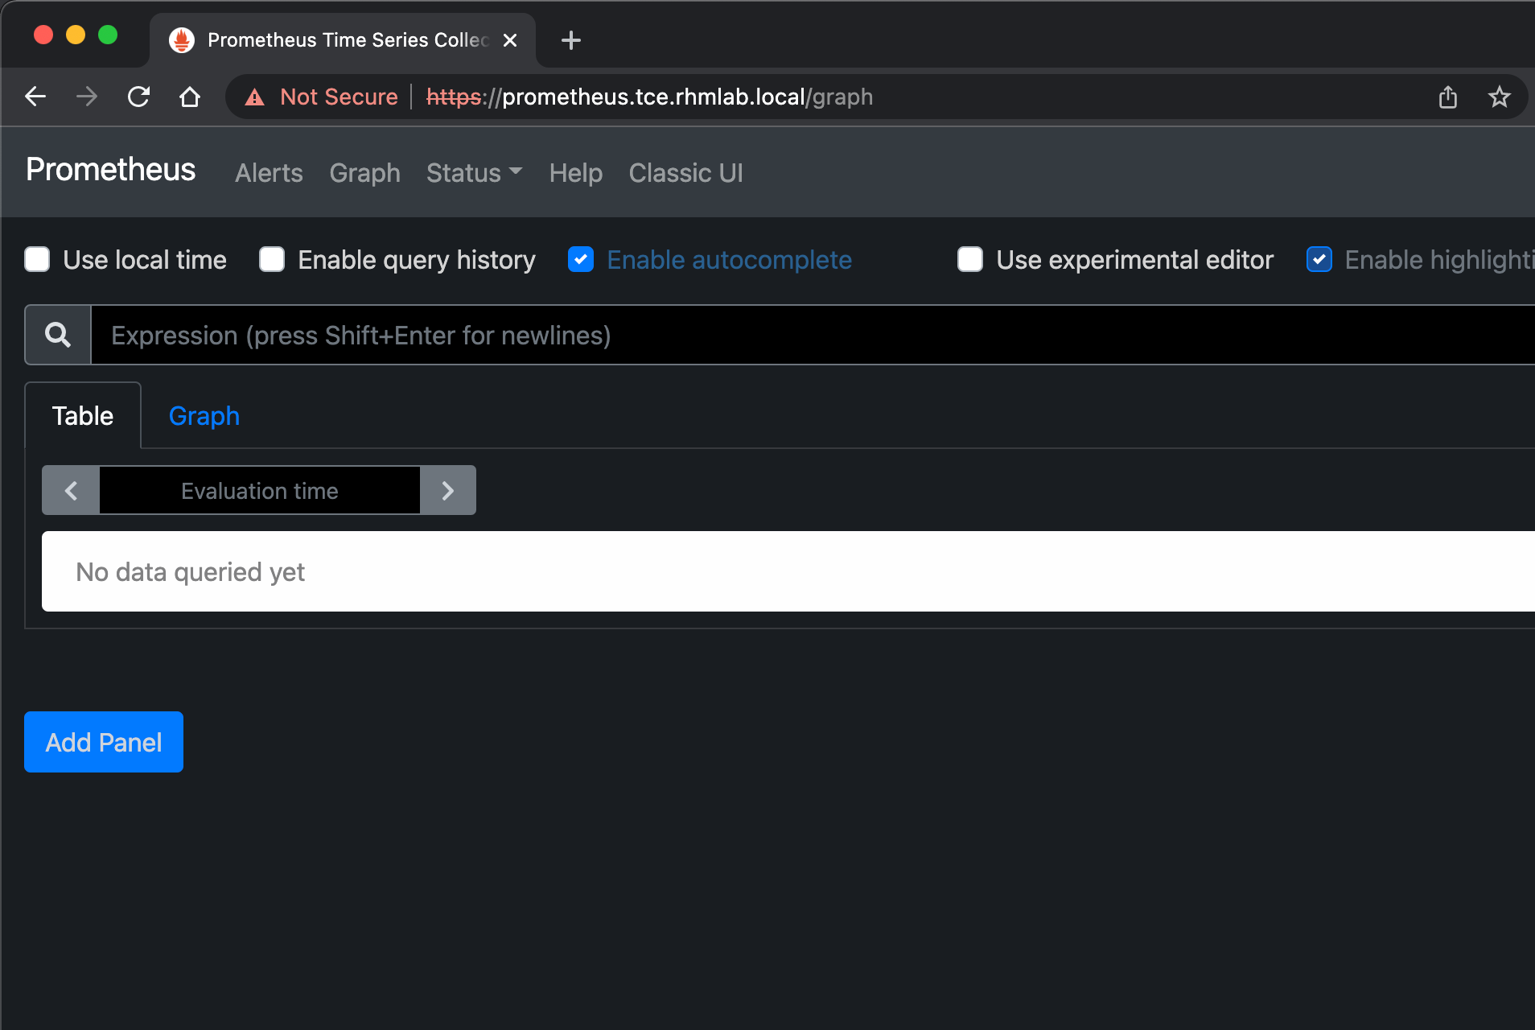Click the 'Enable query history' label
The image size is (1535, 1030).
pos(417,260)
